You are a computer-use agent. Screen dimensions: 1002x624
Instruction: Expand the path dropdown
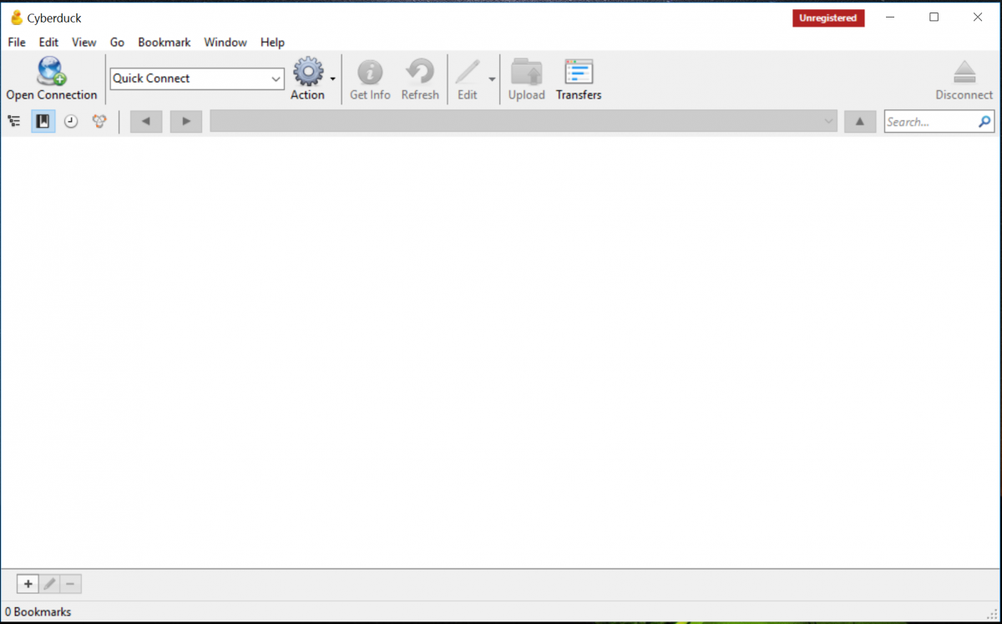pos(828,122)
